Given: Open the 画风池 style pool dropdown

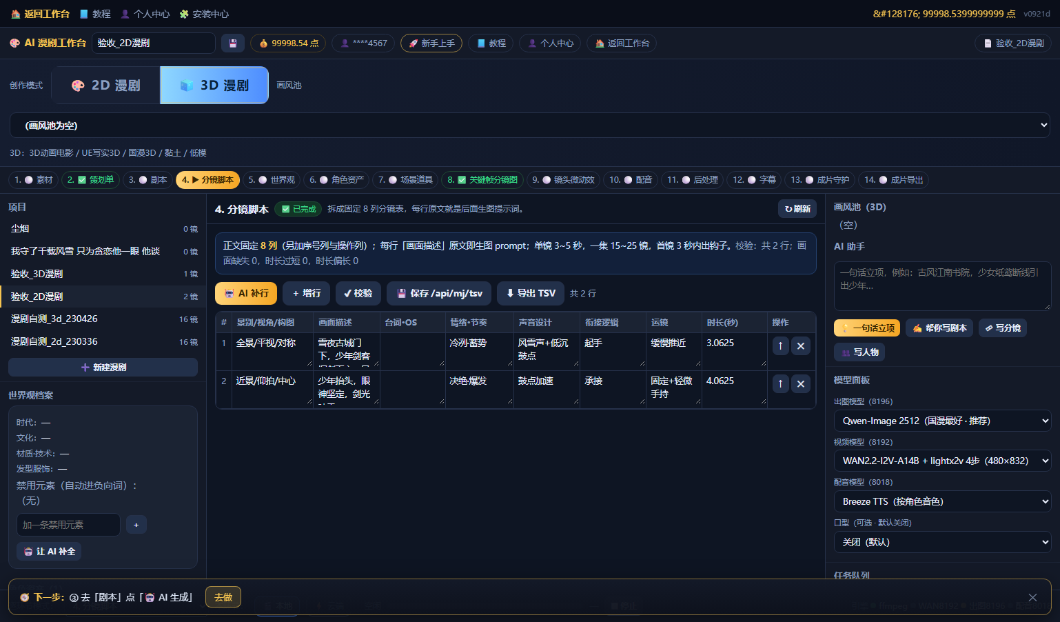Looking at the screenshot, I should pyautogui.click(x=530, y=126).
